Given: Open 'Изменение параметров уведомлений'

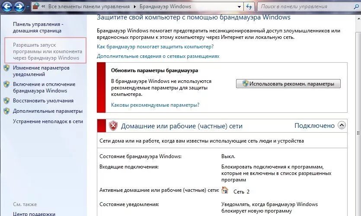Looking at the screenshot, I should pyautogui.click(x=41, y=71).
